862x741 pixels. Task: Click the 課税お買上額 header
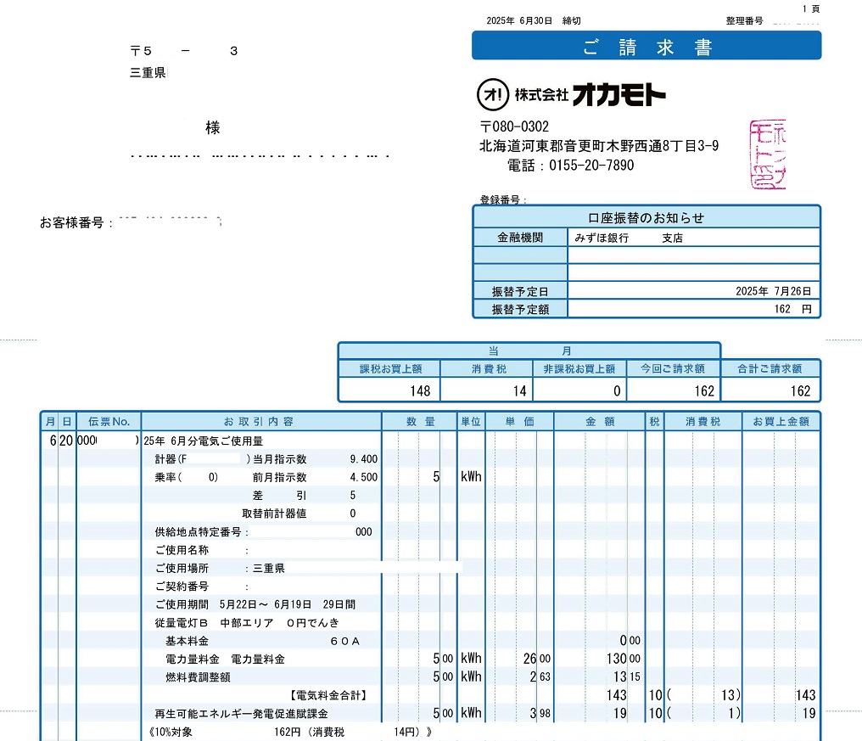click(x=390, y=368)
